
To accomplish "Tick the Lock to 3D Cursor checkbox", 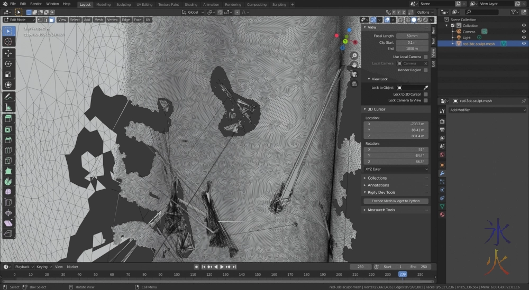I will pos(425,94).
